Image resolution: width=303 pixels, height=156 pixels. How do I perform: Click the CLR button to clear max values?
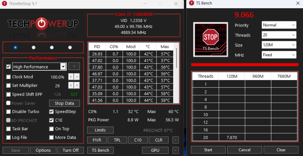(x=159, y=140)
